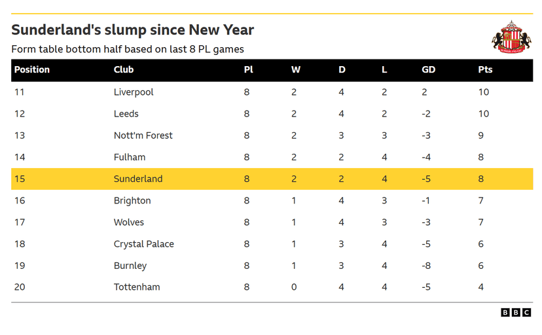Choose the Crystal Palace entry
This screenshot has height=335, width=542.
144,244
